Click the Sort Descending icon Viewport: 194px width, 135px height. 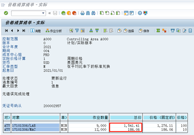[97, 31]
